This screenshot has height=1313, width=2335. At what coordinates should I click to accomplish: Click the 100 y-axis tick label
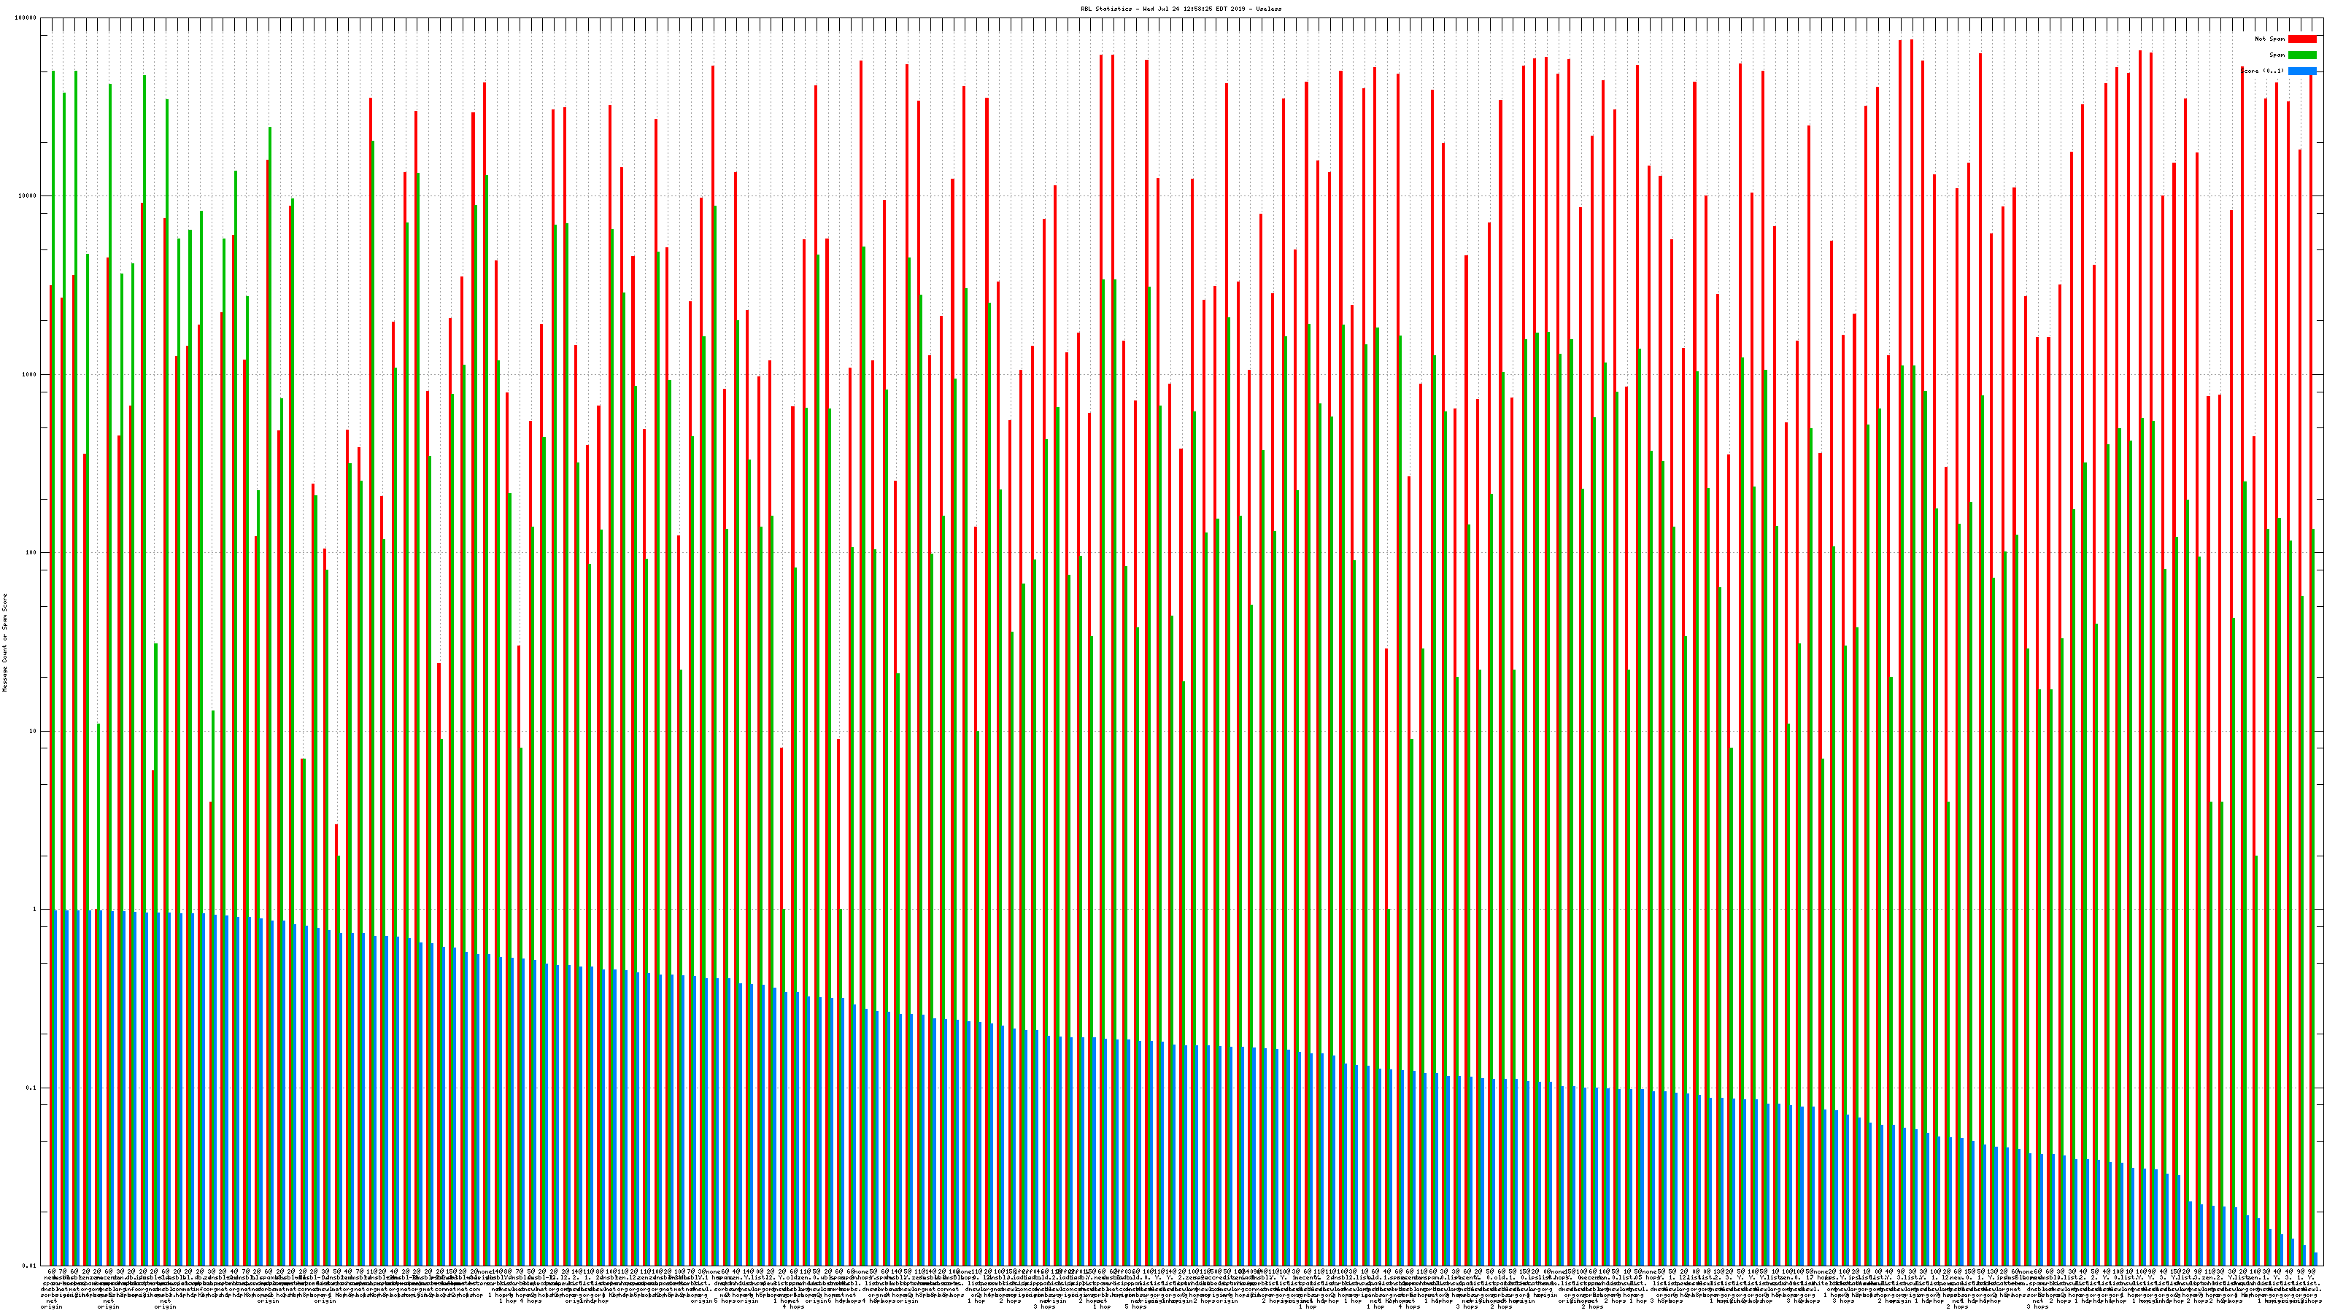(x=31, y=553)
